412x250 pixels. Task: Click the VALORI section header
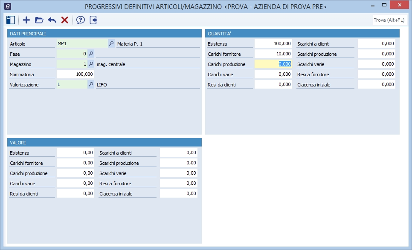click(104, 143)
